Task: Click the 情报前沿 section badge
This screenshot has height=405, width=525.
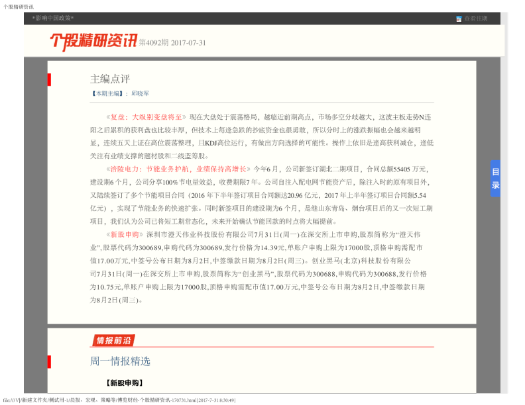Action: pos(113,341)
